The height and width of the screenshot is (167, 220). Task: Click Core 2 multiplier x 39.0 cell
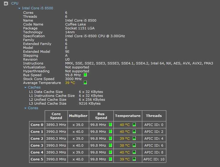[78, 139]
